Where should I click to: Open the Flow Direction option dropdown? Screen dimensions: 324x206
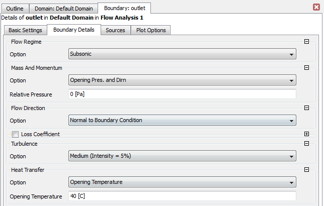[x=182, y=121]
